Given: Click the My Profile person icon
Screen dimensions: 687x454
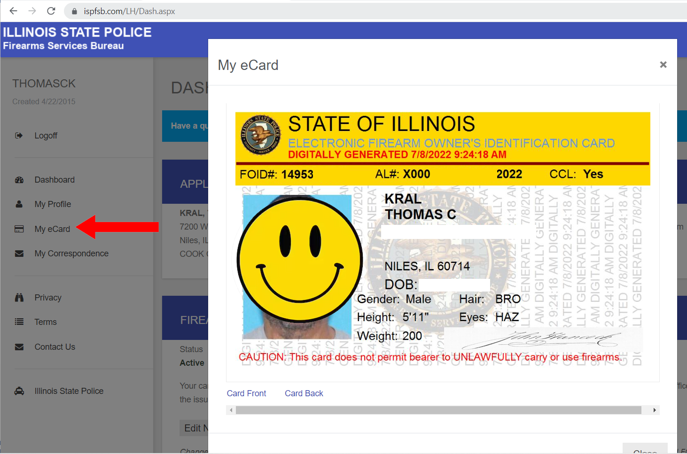Looking at the screenshot, I should (19, 204).
